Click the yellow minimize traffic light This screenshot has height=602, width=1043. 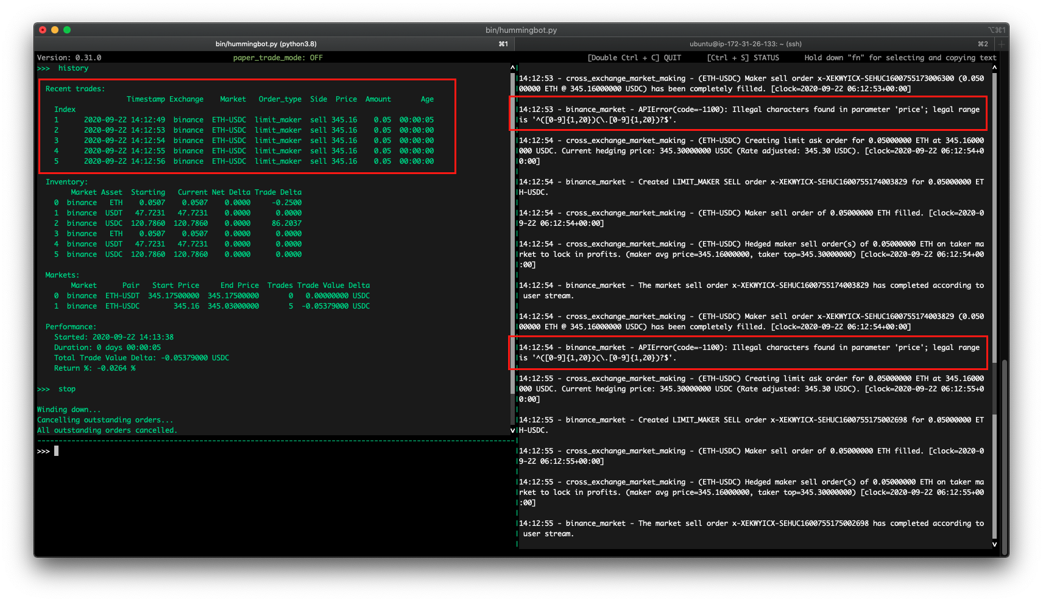[55, 29]
